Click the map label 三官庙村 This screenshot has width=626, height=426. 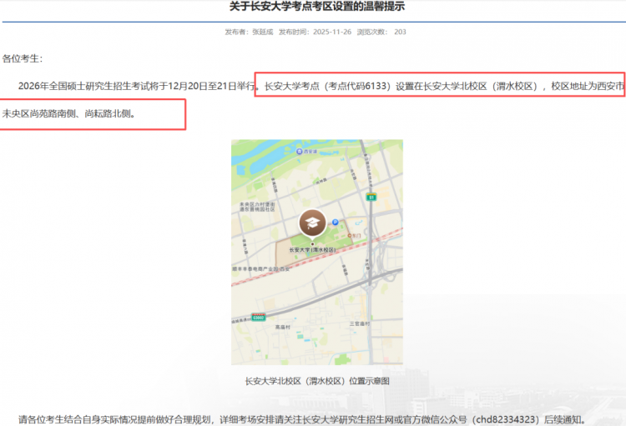coord(359,323)
